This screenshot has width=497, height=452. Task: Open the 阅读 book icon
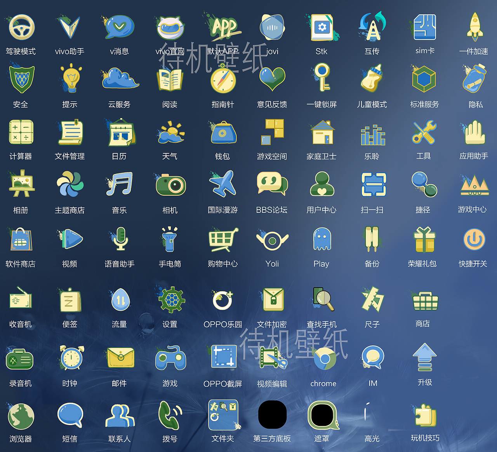[170, 80]
